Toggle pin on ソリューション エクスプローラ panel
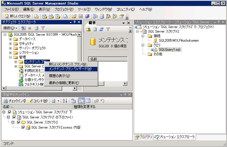Viewport: 227px width, 147px height. [218, 22]
